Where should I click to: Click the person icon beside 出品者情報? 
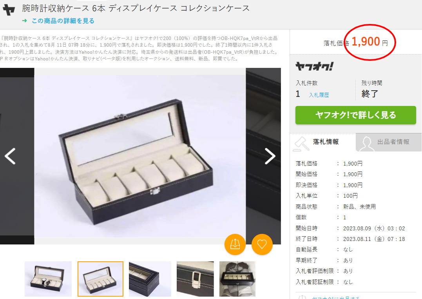[x=367, y=144]
